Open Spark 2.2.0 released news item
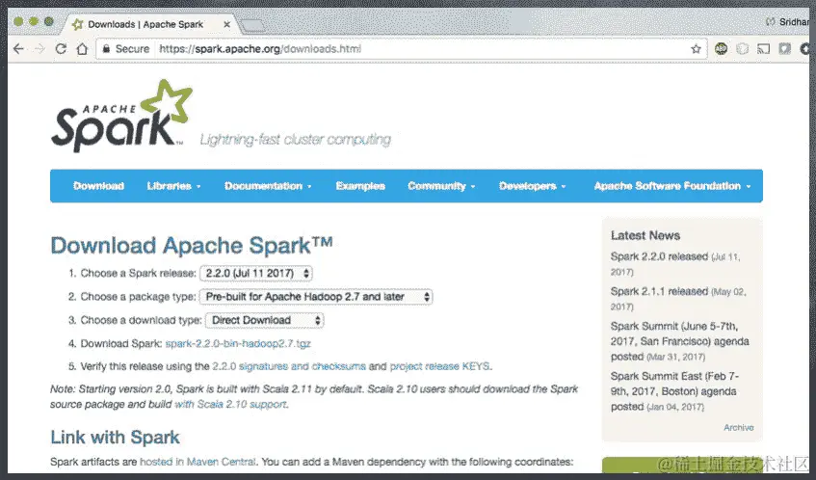This screenshot has width=816, height=480. pyautogui.click(x=659, y=256)
